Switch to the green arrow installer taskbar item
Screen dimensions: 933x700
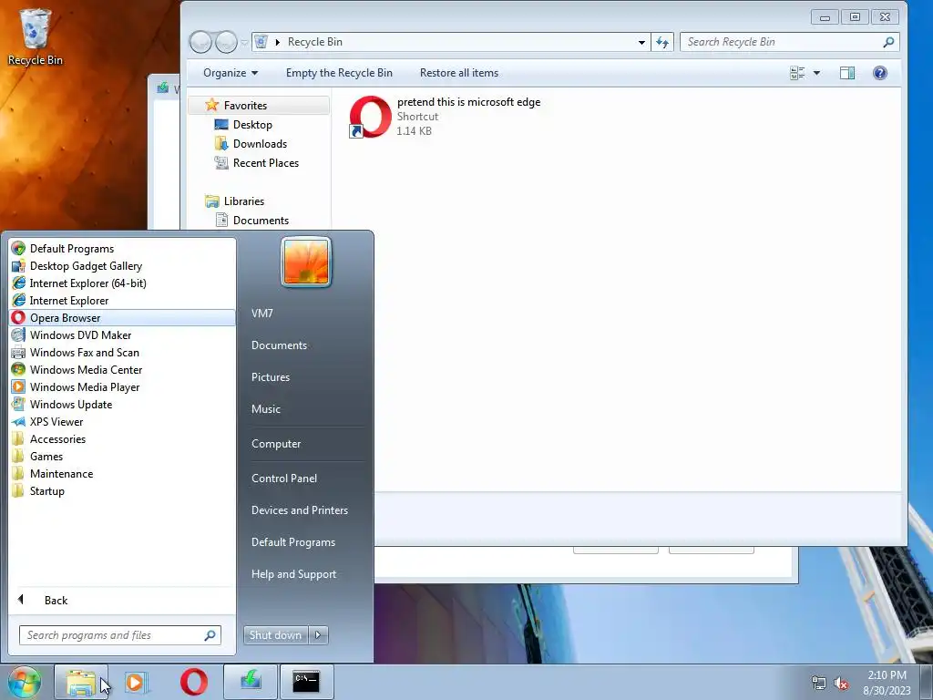(x=251, y=682)
